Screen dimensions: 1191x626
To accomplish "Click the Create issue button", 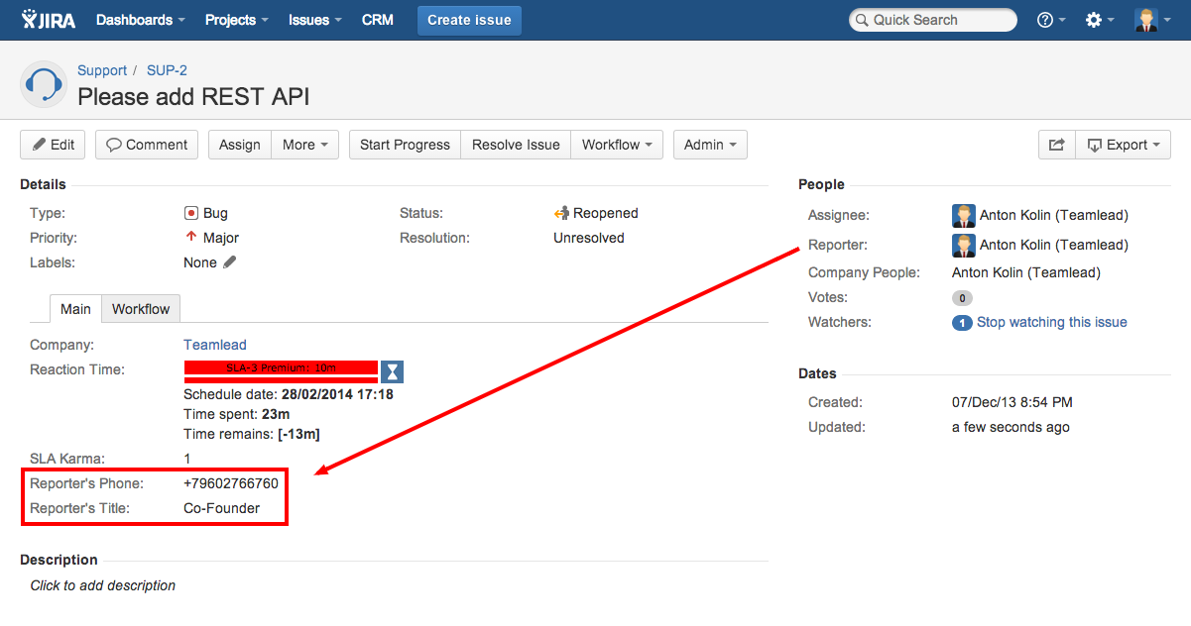I will pos(469,20).
